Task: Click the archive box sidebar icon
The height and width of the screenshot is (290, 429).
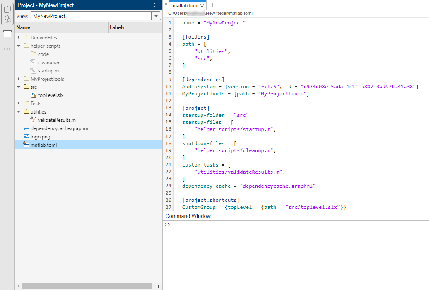Action: click(x=7, y=34)
